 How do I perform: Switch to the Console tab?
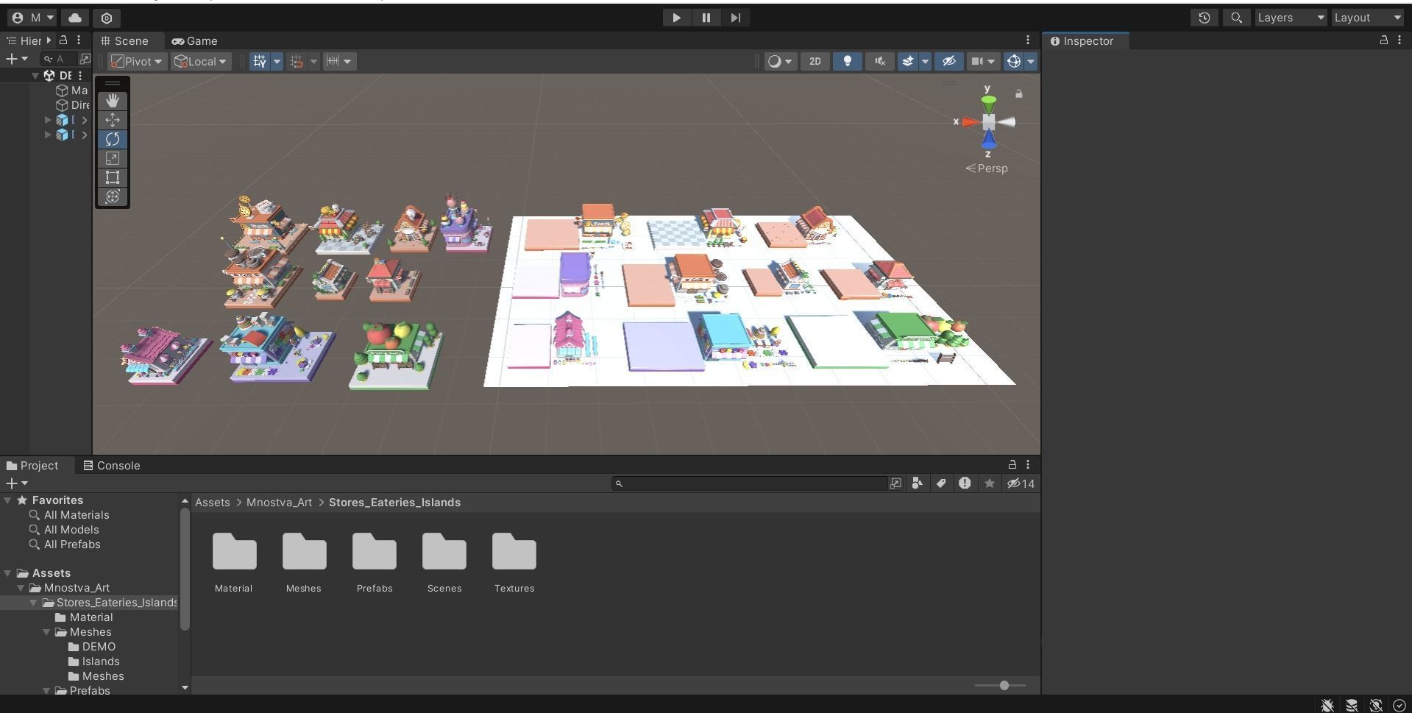(x=112, y=466)
